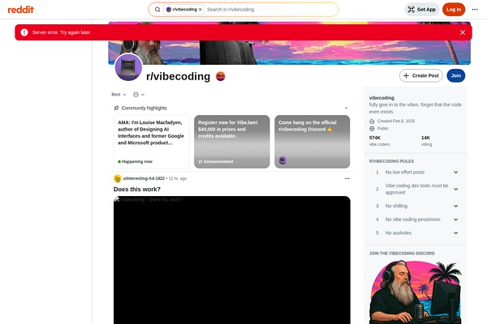This screenshot has width=487, height=324.
Task: Click Create Post button
Action: [x=420, y=75]
